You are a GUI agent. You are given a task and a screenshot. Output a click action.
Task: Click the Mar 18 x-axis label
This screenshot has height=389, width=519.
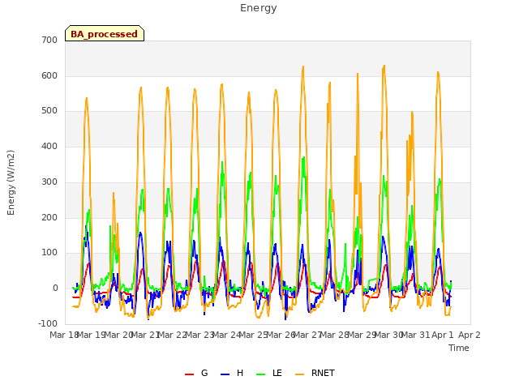[63, 335]
